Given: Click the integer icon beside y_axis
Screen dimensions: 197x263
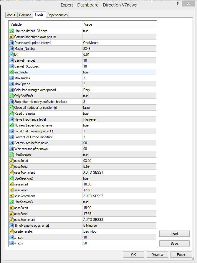Looking at the screenshot, I should 11,243.
